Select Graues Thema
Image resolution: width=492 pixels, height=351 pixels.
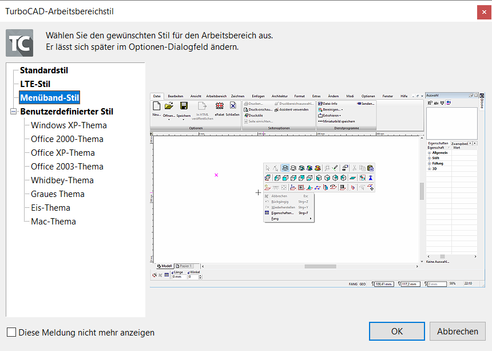(57, 194)
